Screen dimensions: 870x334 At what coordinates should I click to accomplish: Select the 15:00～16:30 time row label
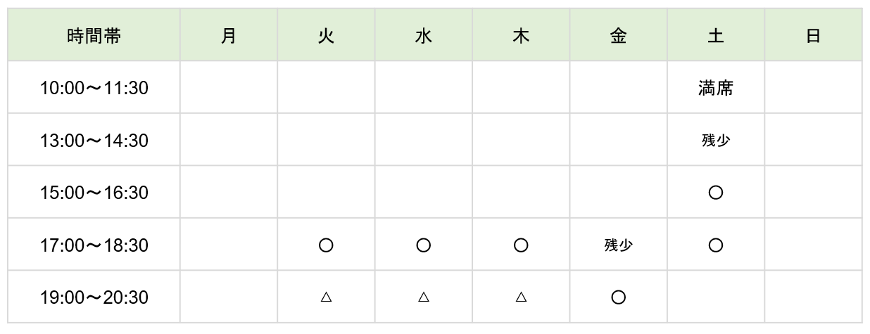point(94,193)
